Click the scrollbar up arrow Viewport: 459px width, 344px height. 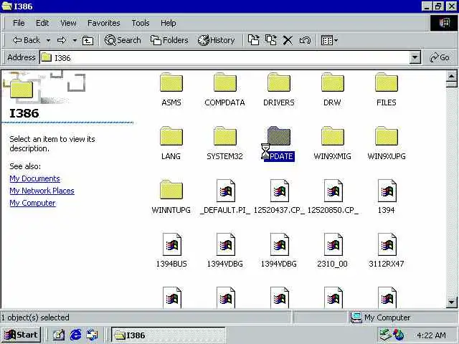(452, 77)
